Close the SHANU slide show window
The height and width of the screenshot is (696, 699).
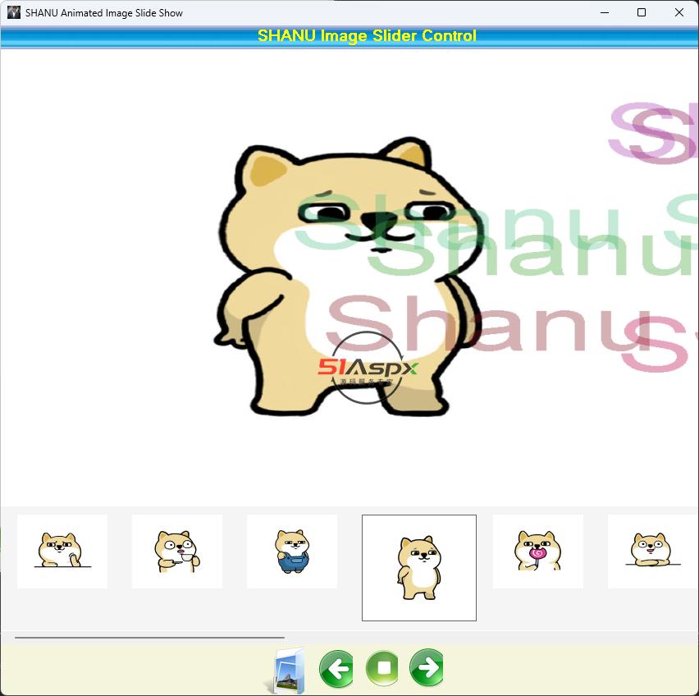[x=679, y=12]
